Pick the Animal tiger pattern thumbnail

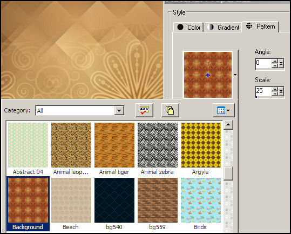114,149
